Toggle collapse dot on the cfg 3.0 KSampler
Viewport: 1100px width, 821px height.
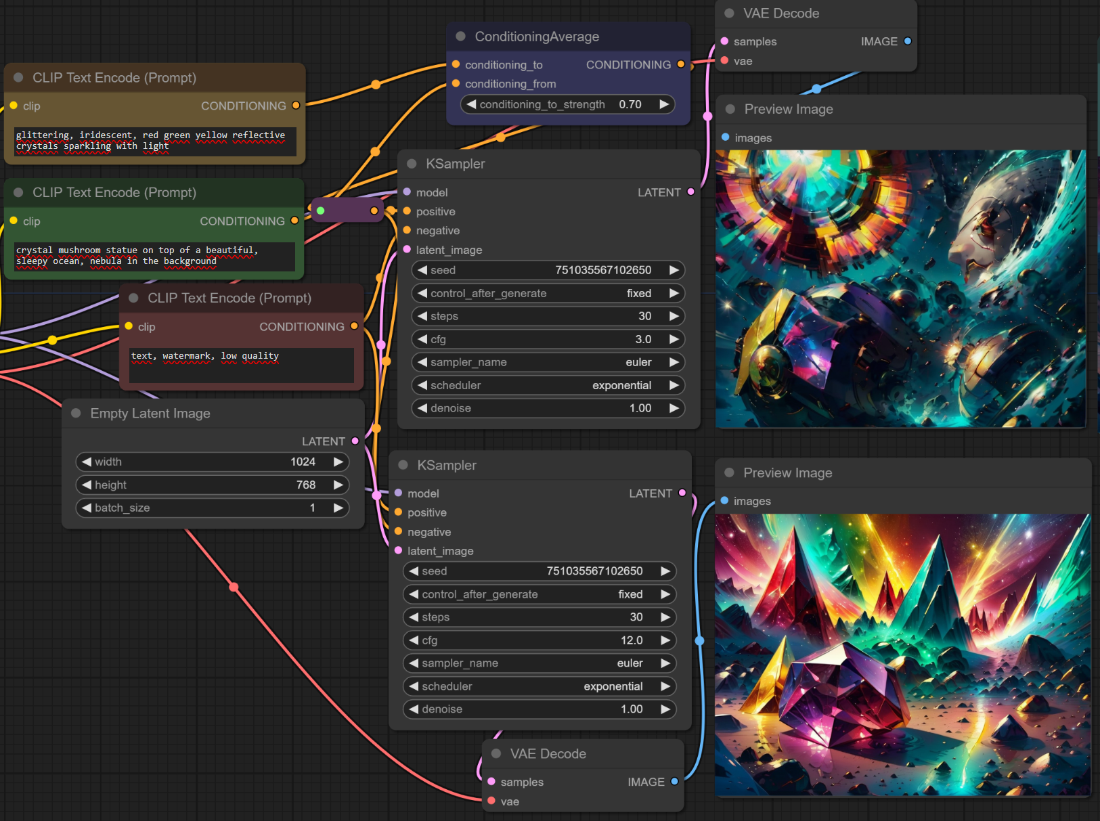(412, 164)
